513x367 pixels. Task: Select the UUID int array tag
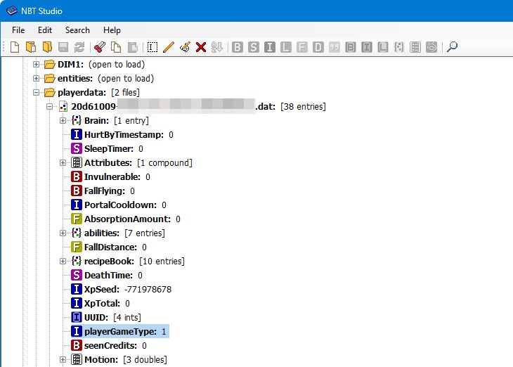106,318
